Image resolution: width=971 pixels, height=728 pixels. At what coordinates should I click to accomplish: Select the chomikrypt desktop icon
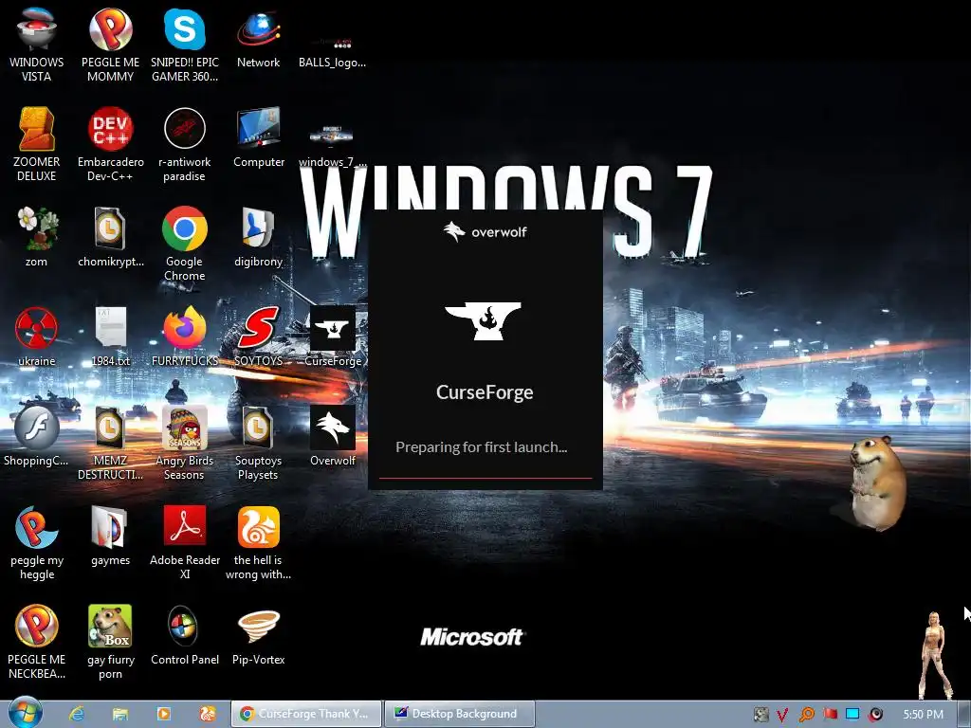click(x=110, y=237)
